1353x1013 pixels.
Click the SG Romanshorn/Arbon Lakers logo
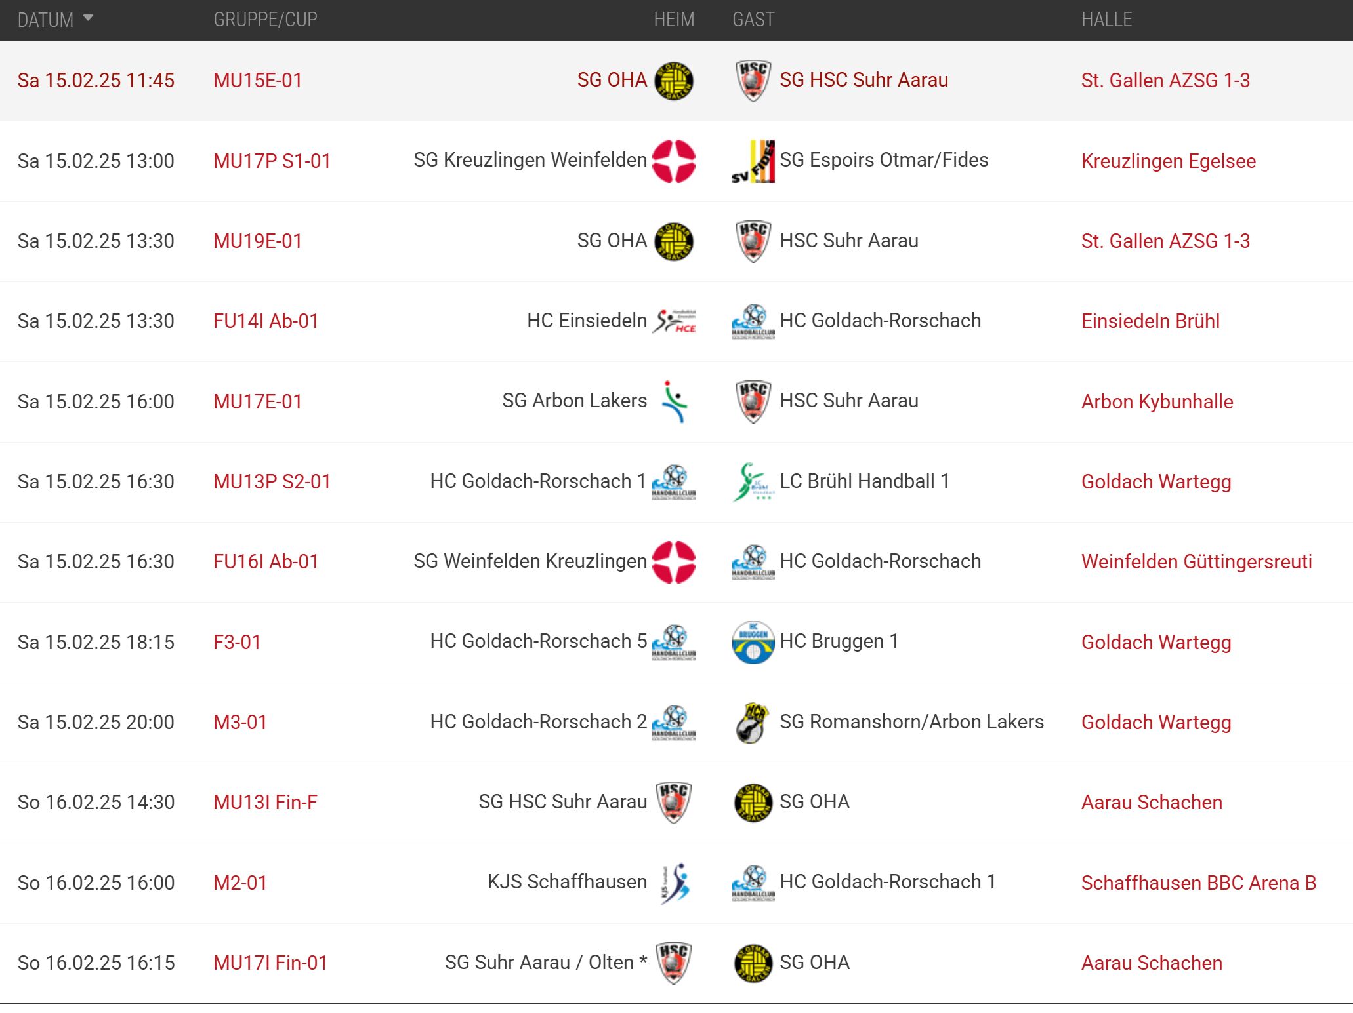coord(753,722)
